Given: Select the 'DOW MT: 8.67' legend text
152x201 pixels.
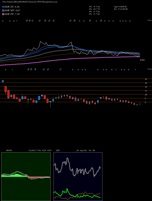Looking at the screenshot, I should point(12,11).
